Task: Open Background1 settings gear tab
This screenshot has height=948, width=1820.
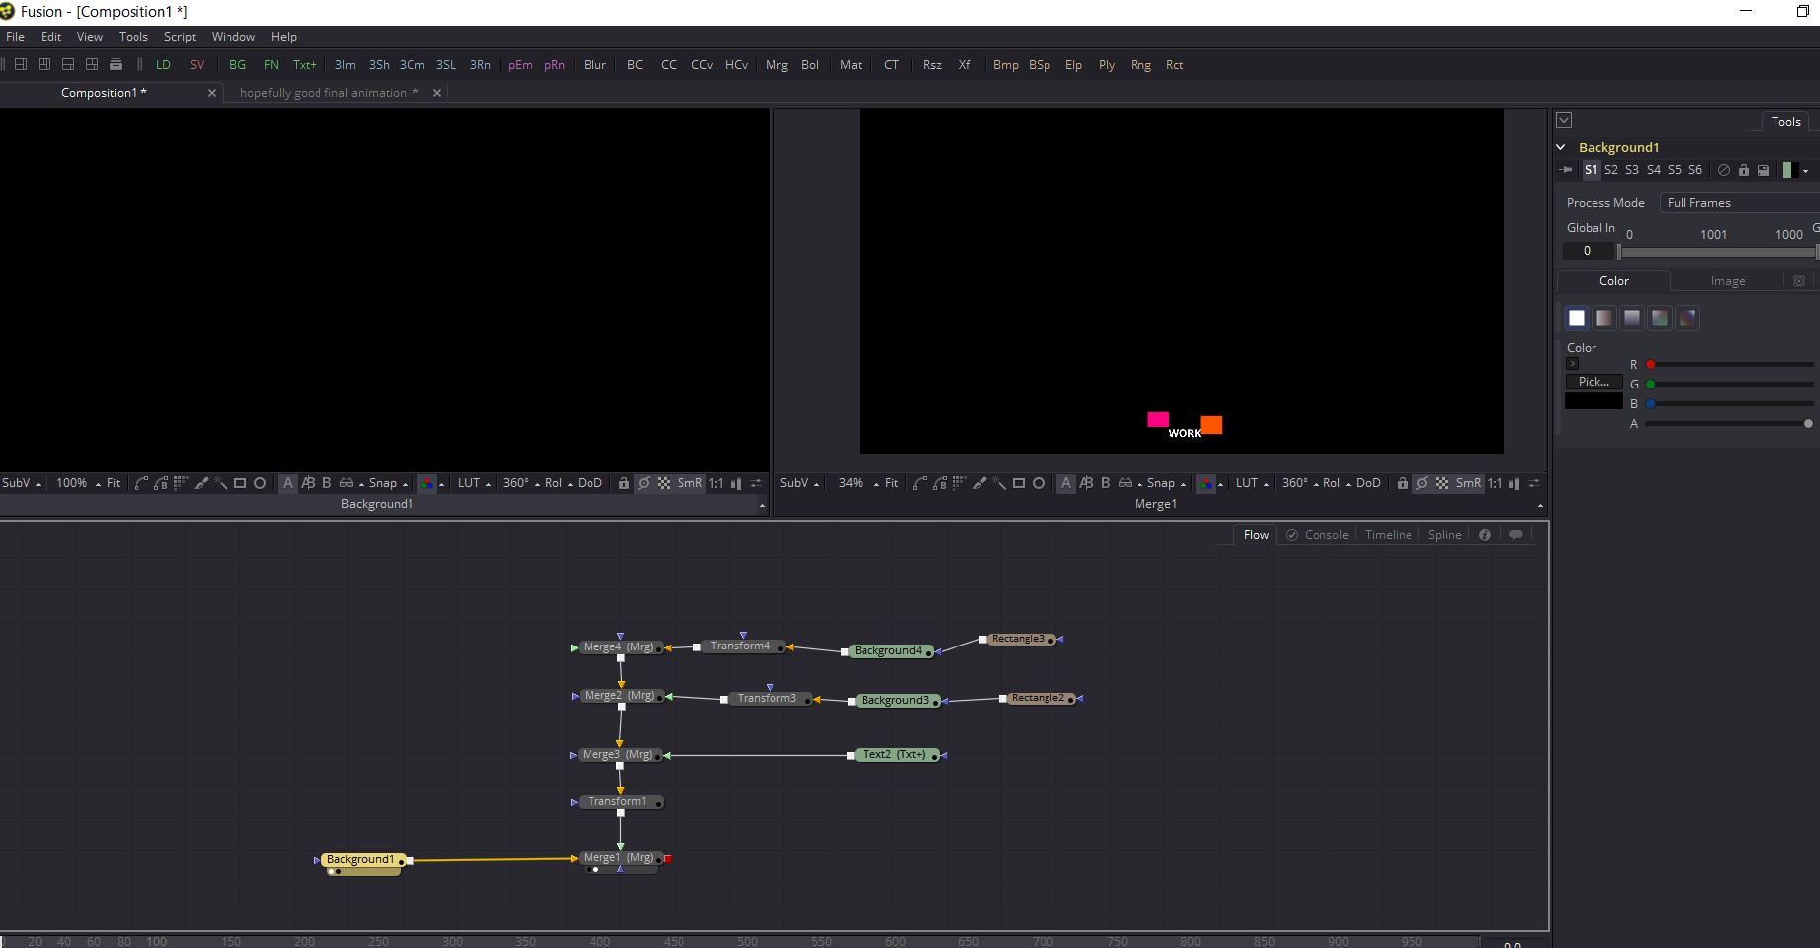Action: (1799, 281)
